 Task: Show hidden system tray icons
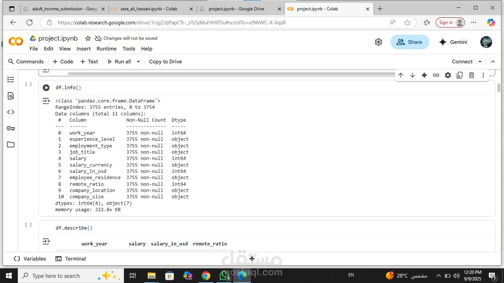(x=438, y=276)
